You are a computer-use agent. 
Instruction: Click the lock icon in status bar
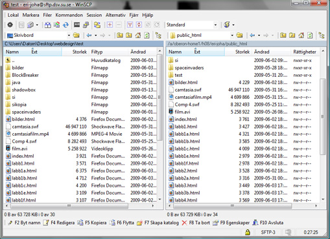coord(248,232)
